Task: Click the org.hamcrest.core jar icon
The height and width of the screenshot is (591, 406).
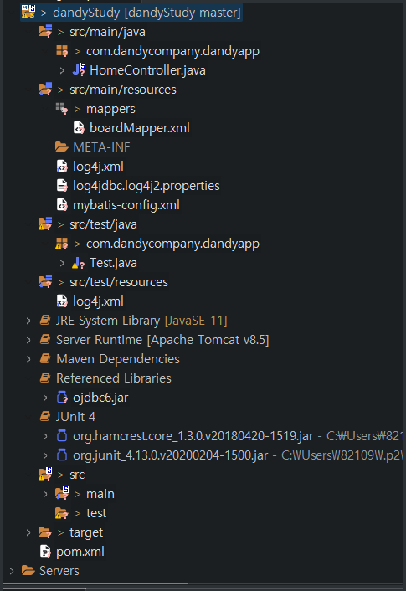Action: point(62,435)
